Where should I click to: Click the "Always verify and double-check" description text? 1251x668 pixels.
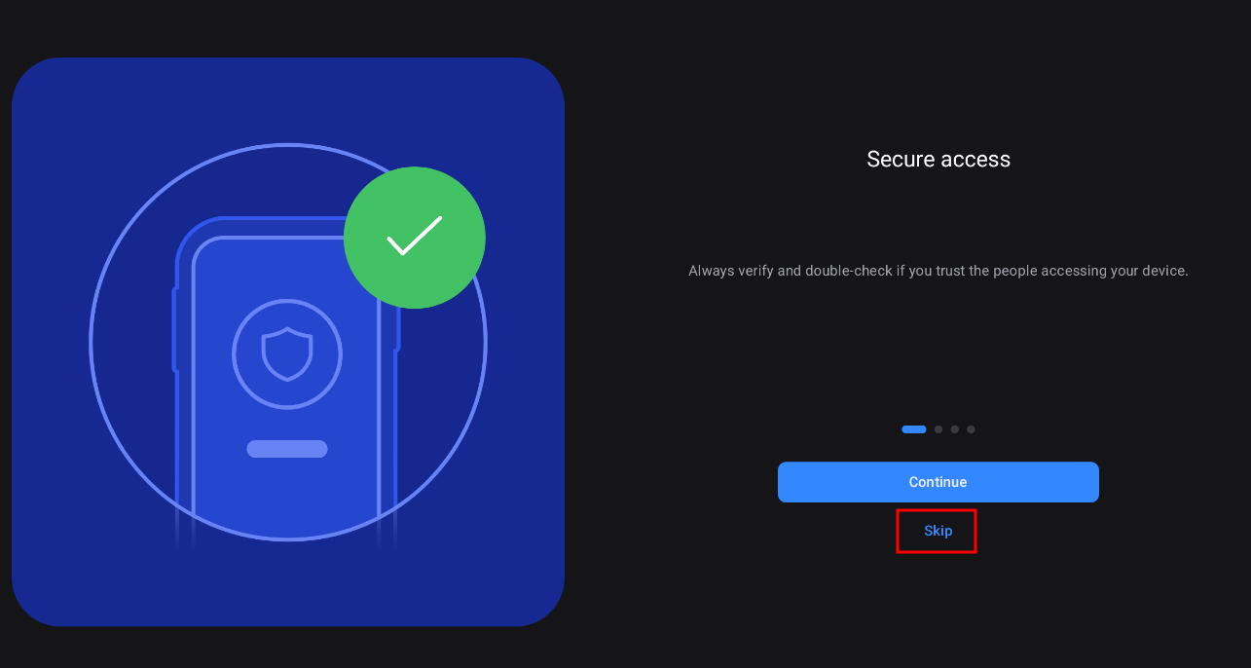pyautogui.click(x=938, y=271)
